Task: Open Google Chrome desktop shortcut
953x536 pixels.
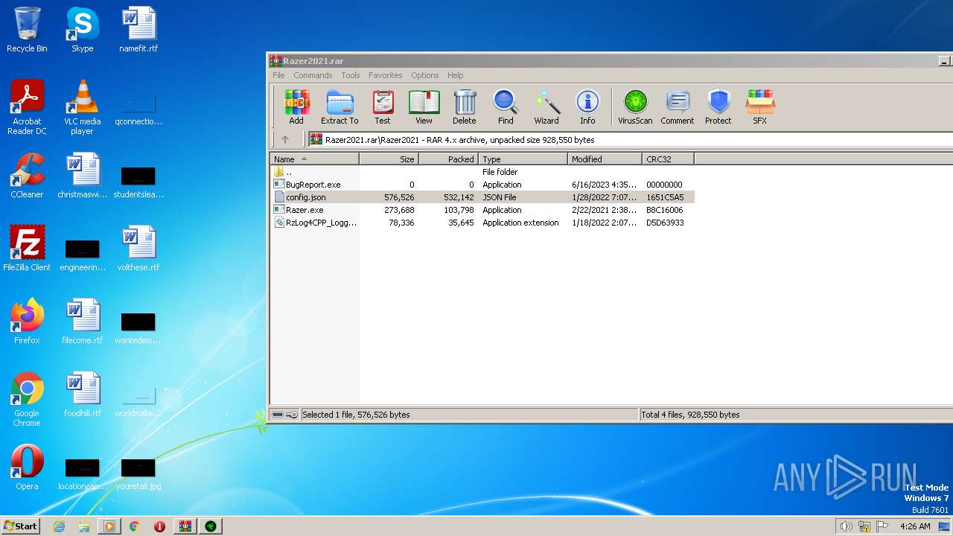Action: (x=27, y=400)
